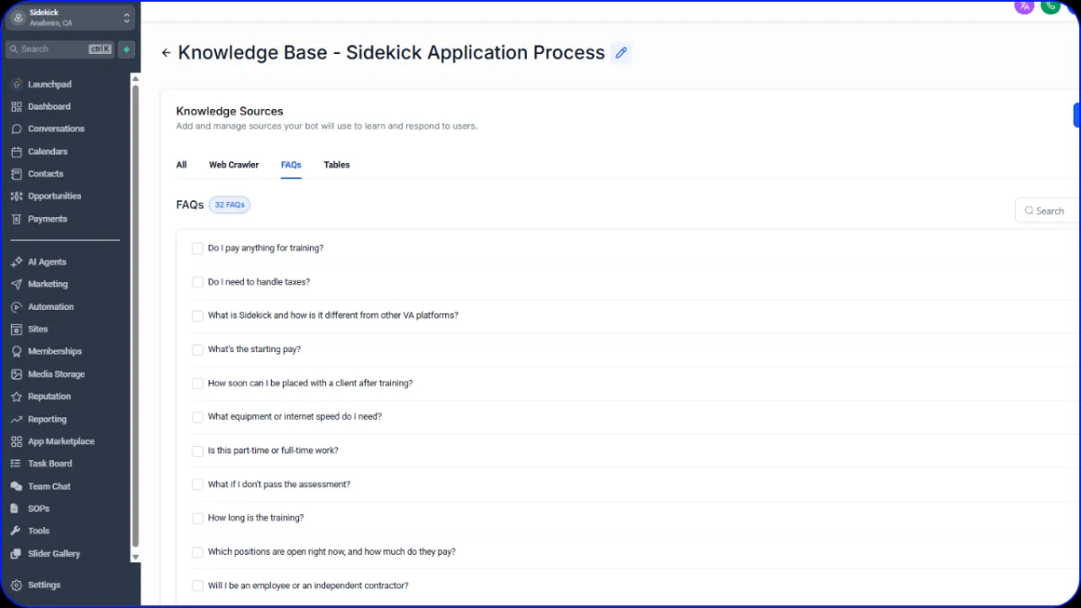This screenshot has width=1081, height=608.
Task: Open Launchpad from the sidebar
Action: pyautogui.click(x=50, y=85)
